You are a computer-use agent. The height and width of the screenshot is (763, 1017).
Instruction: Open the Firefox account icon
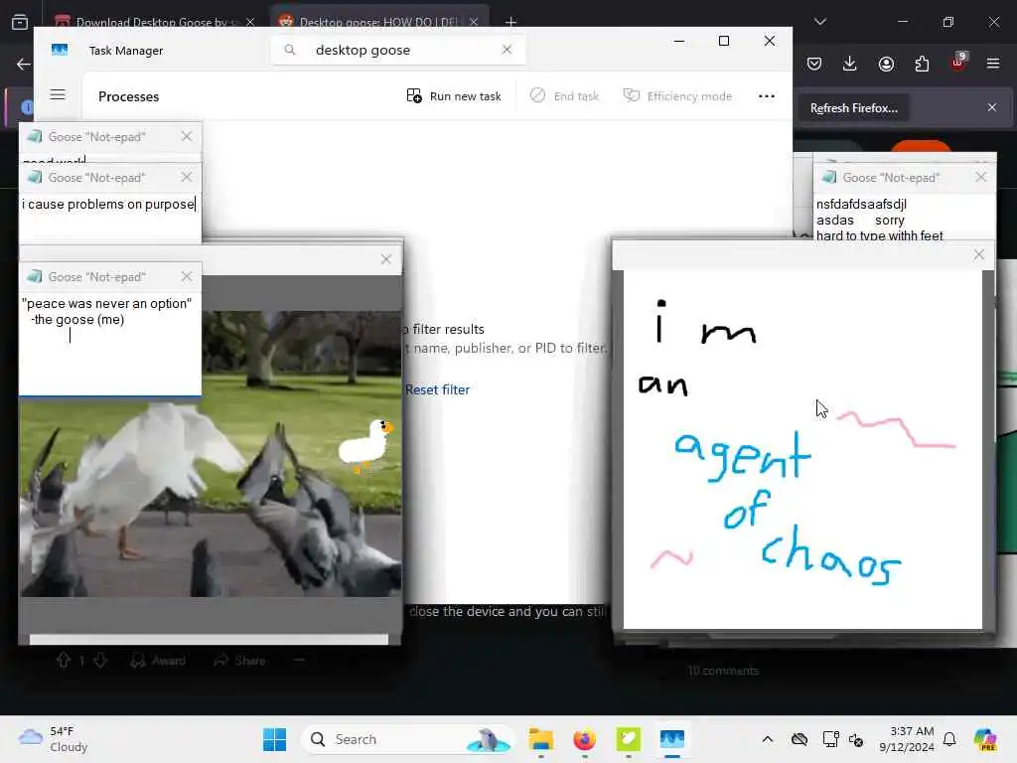tap(886, 64)
